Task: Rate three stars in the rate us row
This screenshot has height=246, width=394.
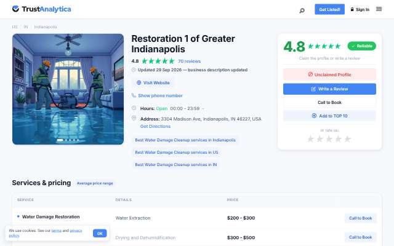Action: [x=329, y=139]
